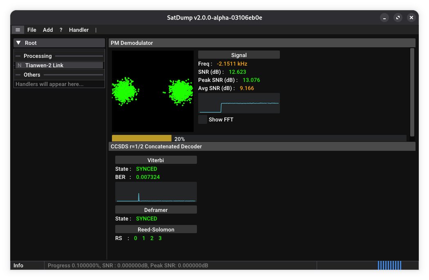Click the Viterbi section button
The width and height of the screenshot is (429, 280).
point(156,160)
